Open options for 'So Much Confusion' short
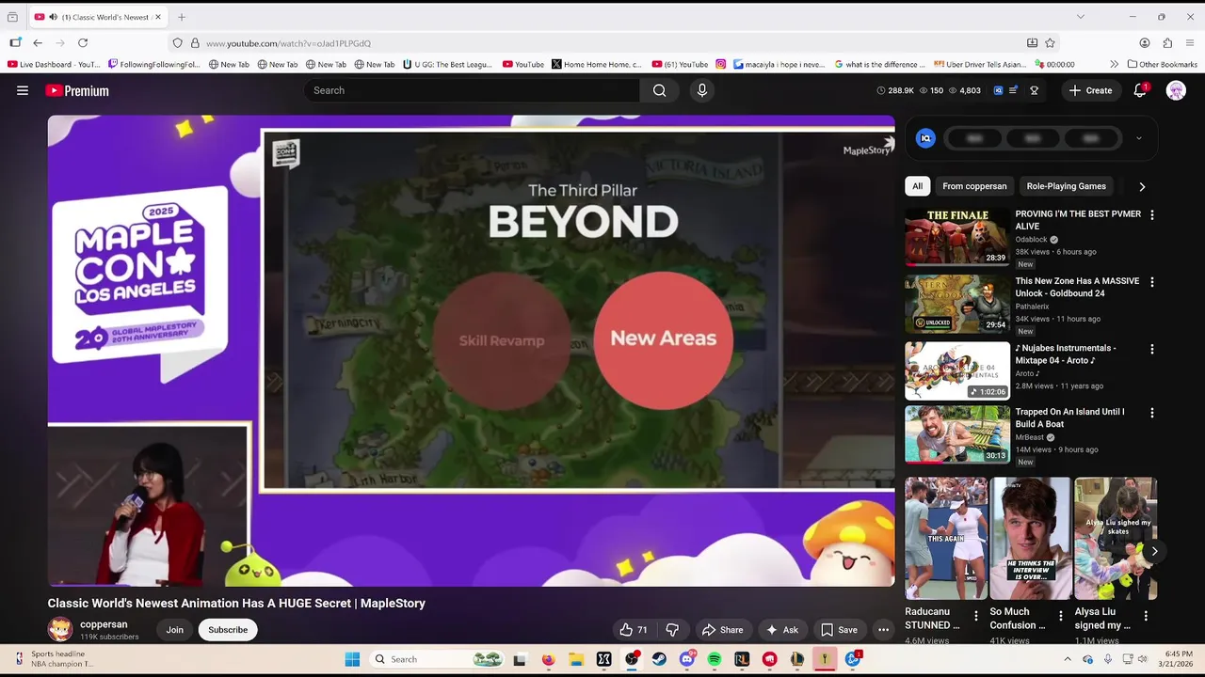 pyautogui.click(x=1060, y=617)
